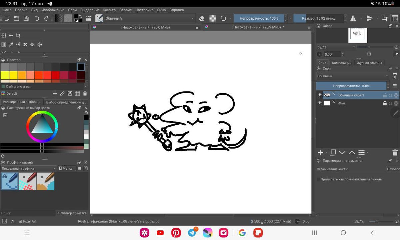The width and height of the screenshot is (400, 240).
Task: Toggle eraser mode on the toolbar
Action: click(x=202, y=19)
